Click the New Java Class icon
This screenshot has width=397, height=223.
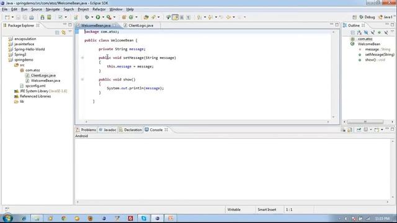tap(131, 17)
